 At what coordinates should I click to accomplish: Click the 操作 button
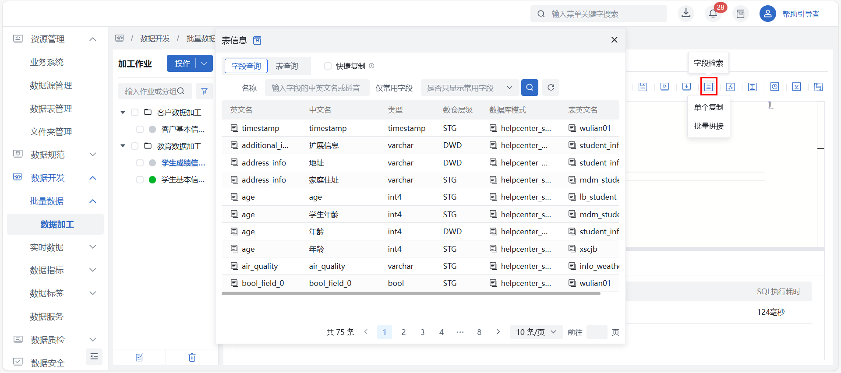click(x=182, y=63)
